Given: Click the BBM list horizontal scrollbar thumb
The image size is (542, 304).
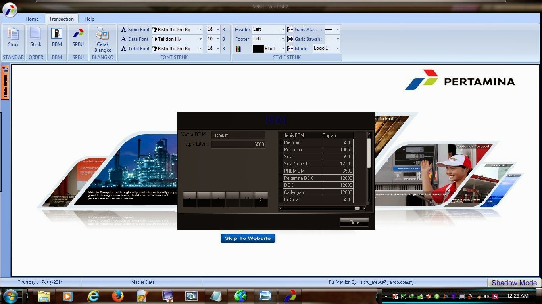Looking at the screenshot, I should [357, 208].
